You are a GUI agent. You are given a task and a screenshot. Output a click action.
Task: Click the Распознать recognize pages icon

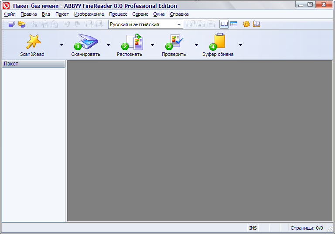(132, 42)
